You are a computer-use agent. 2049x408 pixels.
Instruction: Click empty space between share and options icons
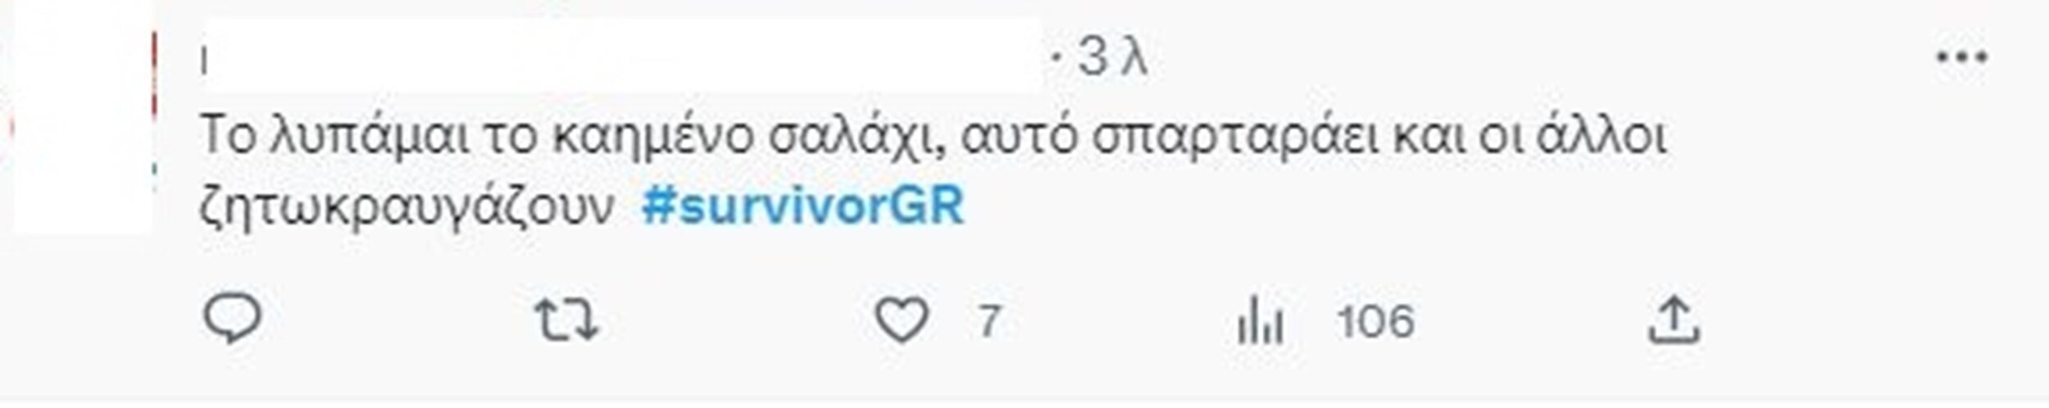pyautogui.click(x=1820, y=320)
